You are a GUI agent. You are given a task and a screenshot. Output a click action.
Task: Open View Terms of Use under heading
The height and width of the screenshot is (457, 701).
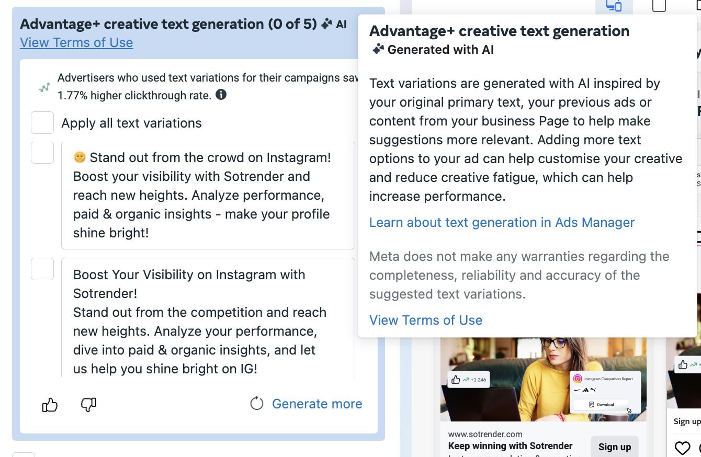76,43
